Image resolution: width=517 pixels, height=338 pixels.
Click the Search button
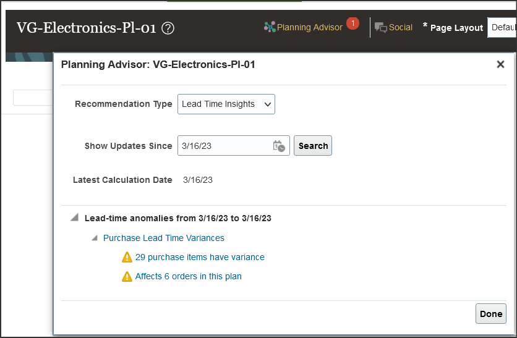[313, 146]
